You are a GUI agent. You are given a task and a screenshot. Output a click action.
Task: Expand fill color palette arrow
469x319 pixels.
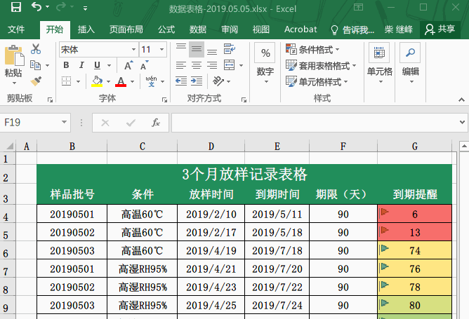coord(108,81)
